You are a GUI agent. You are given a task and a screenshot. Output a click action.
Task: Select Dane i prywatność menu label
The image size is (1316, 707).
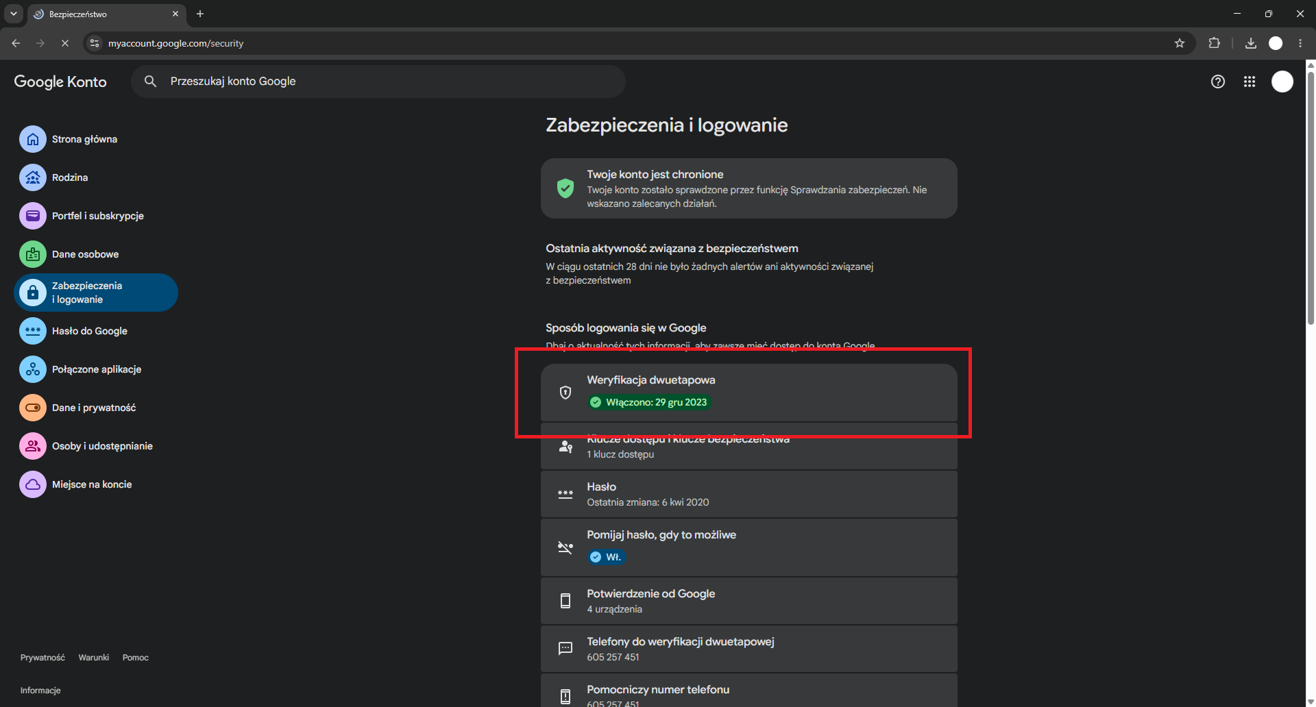(x=94, y=408)
